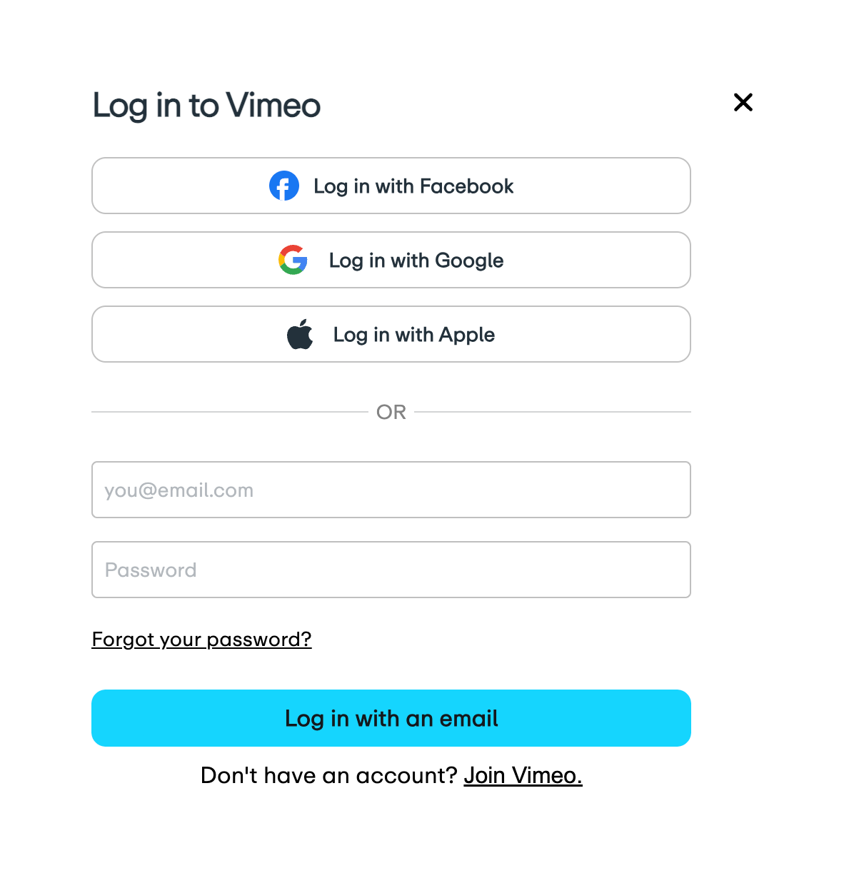Close the Vimeo login dialog
The height and width of the screenshot is (878, 844).
tap(743, 103)
